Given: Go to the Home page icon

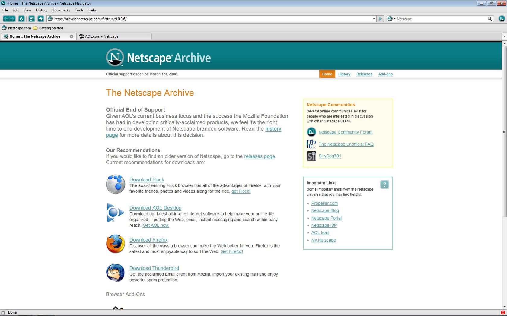Looking at the screenshot, I should (41, 19).
